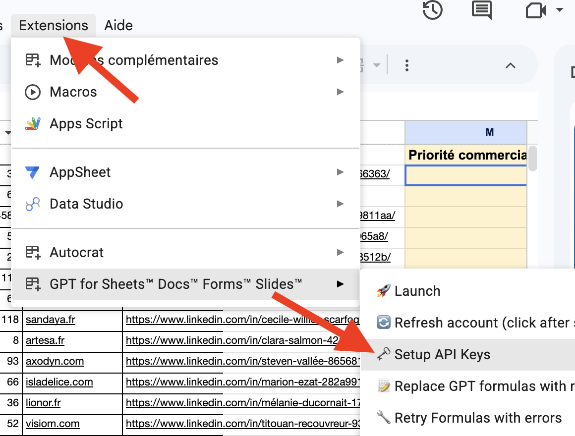This screenshot has height=436, width=575.
Task: Expand the Autocrat submenu arrow
Action: point(341,252)
